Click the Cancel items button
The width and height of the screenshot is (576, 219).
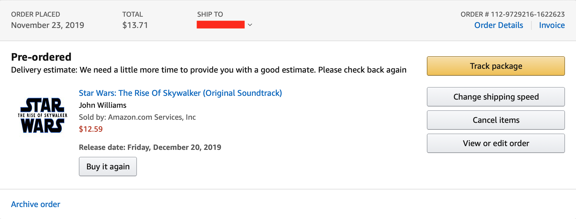coord(496,120)
